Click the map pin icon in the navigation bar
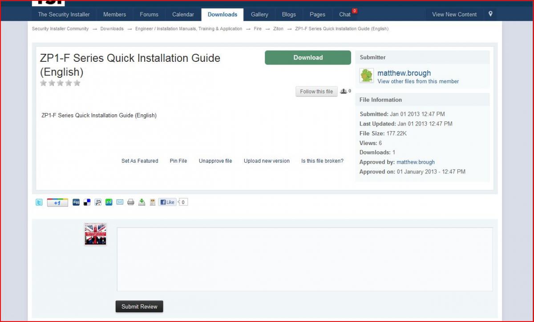534x322 pixels. click(x=490, y=14)
